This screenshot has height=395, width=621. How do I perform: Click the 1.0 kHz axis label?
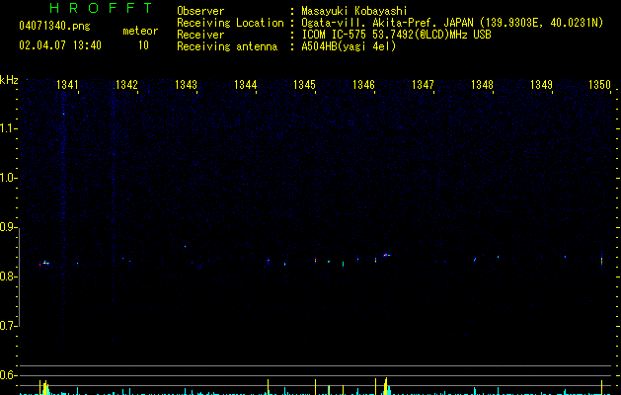(9, 178)
